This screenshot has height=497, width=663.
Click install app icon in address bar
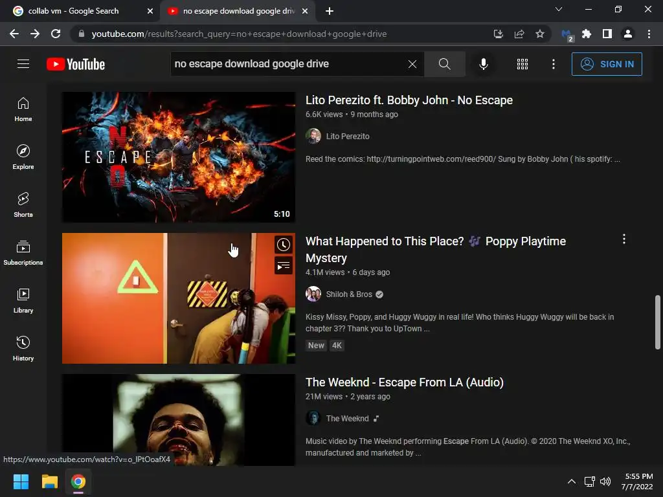(499, 34)
